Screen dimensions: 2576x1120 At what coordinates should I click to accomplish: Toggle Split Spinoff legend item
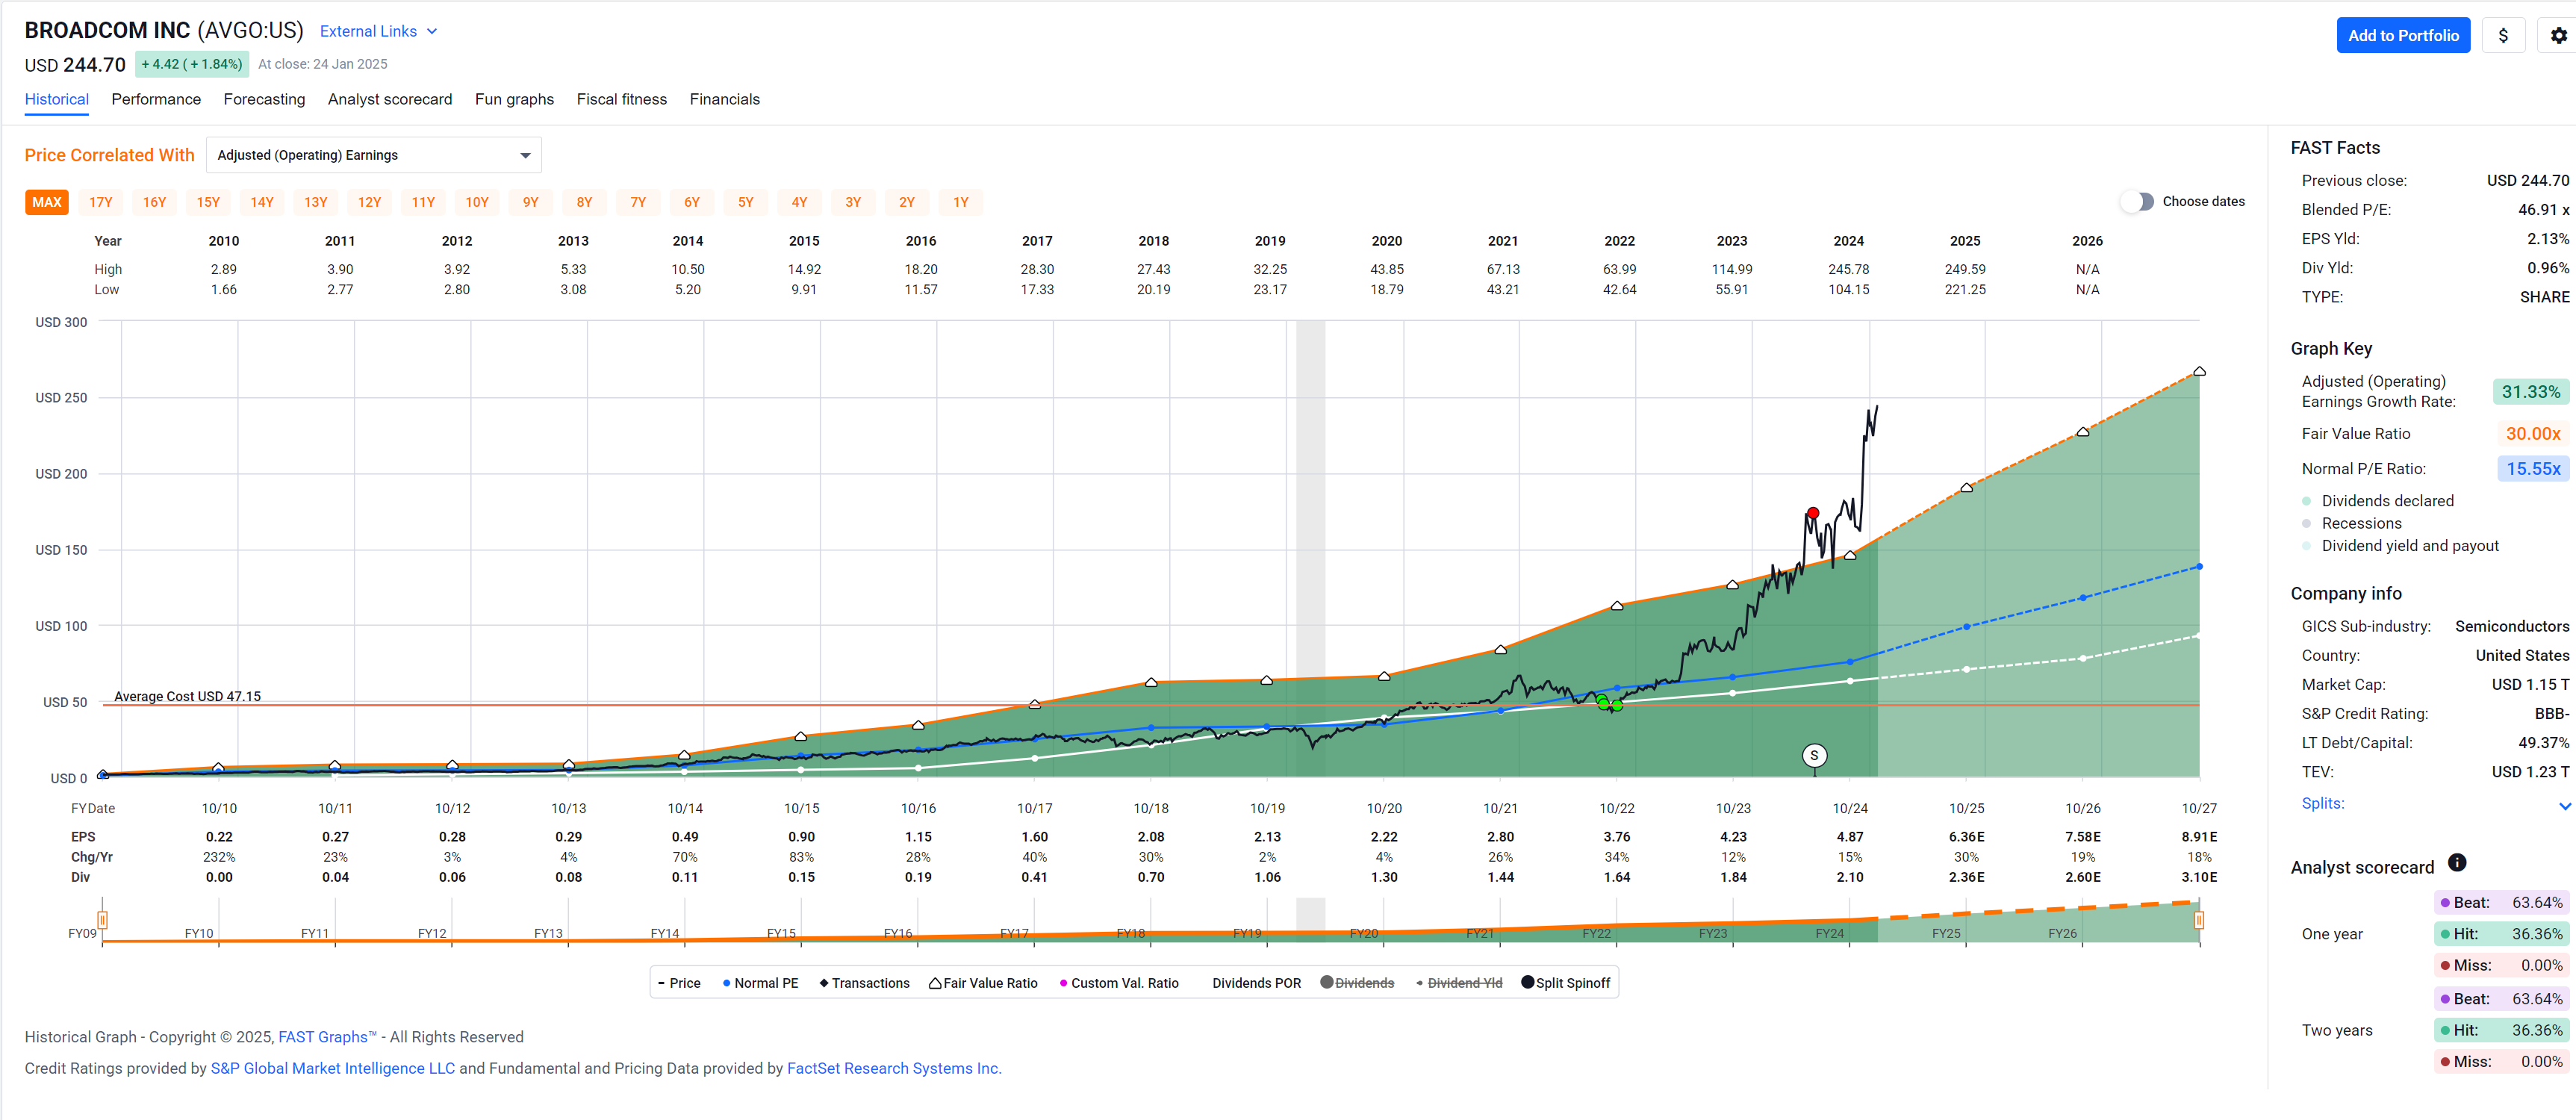1566,983
